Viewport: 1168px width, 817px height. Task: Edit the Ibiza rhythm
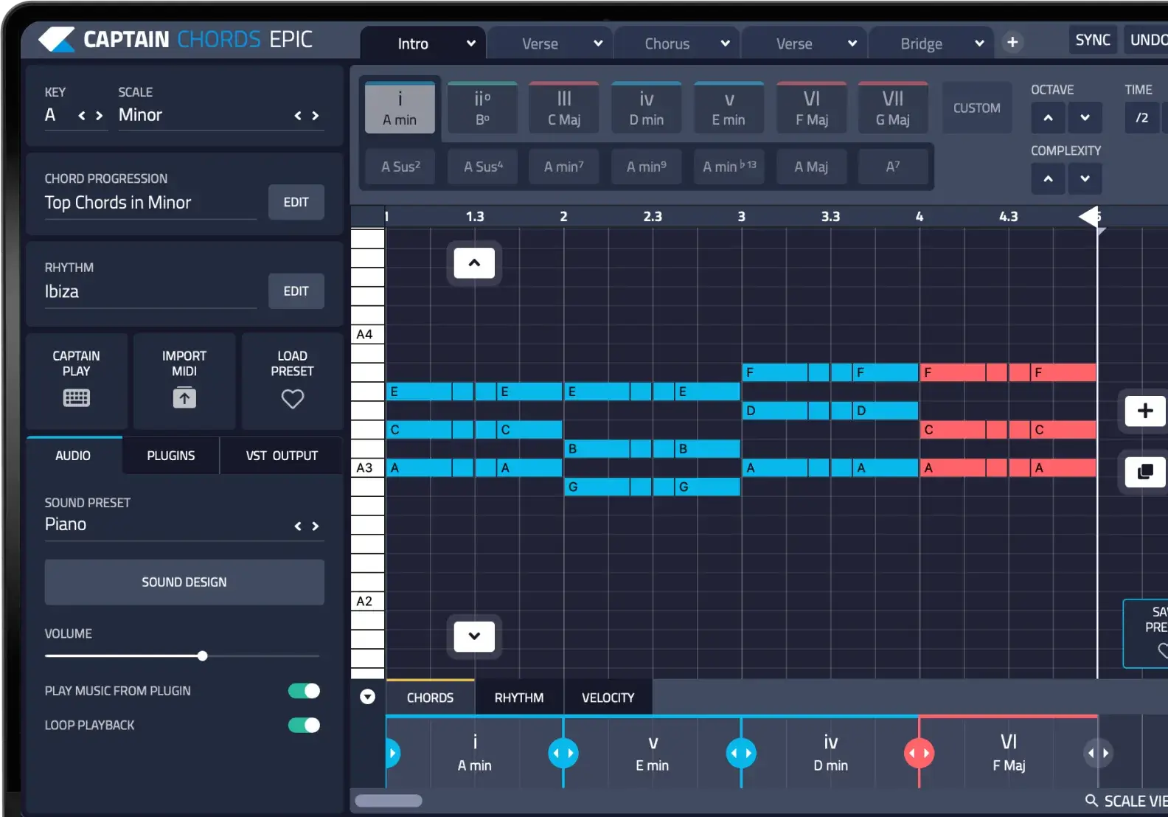[296, 291]
